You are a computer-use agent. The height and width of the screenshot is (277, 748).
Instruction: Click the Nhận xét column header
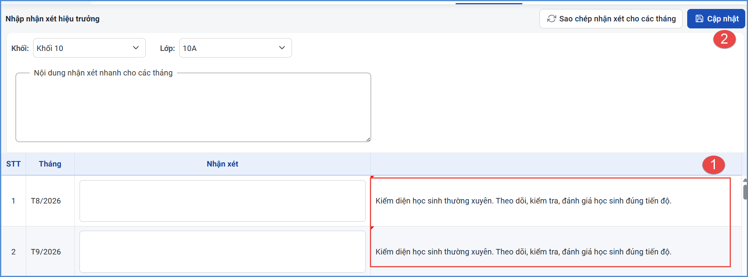[223, 164]
